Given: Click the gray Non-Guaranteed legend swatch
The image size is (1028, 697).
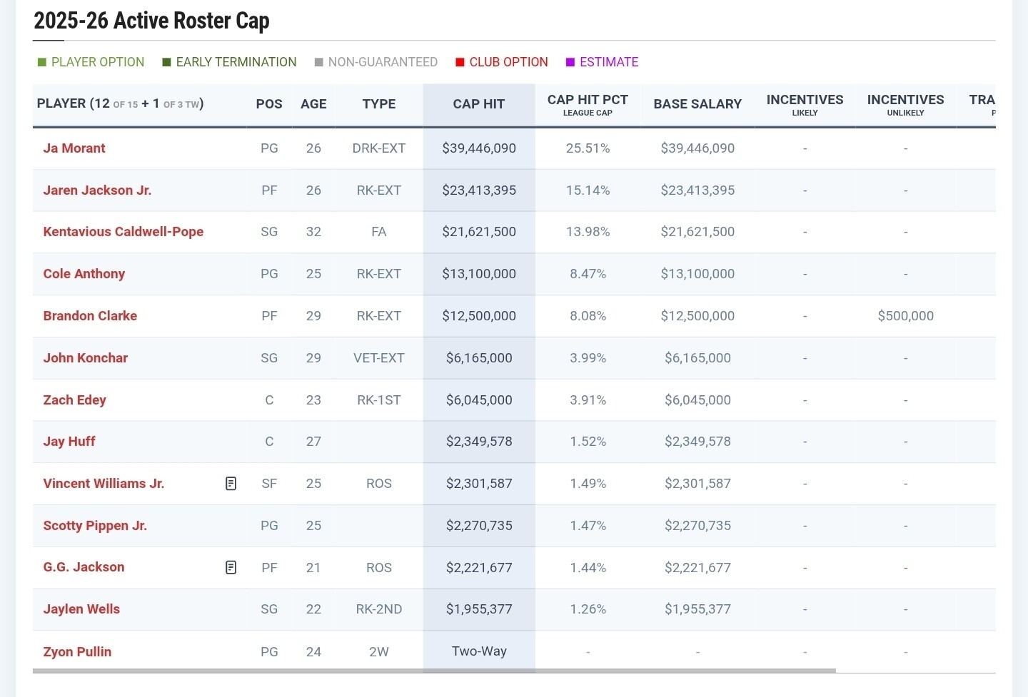Looking at the screenshot, I should pos(319,63).
